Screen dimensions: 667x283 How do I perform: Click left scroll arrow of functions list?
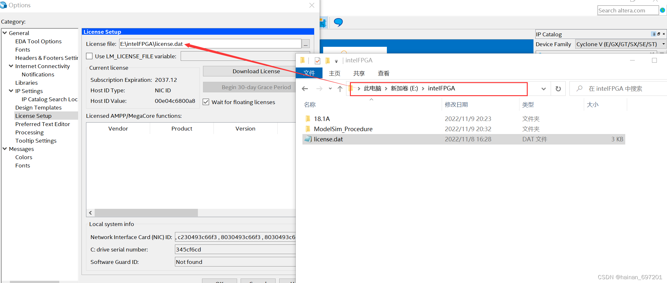tap(91, 213)
